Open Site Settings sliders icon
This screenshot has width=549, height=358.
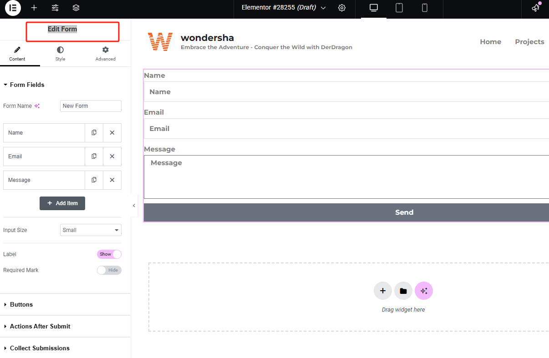(x=55, y=8)
